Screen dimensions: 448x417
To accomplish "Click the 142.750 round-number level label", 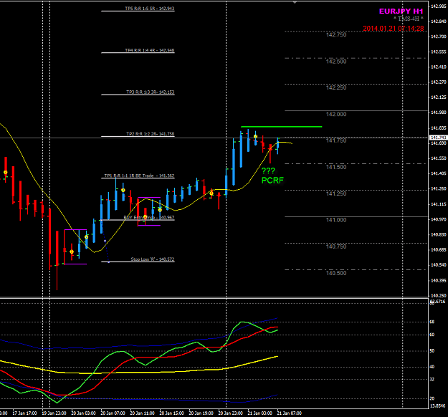I will coord(336,35).
